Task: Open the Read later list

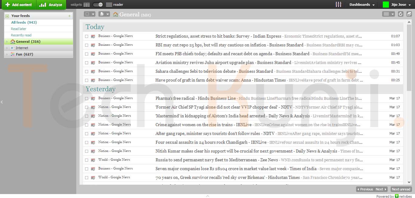Action: (19, 29)
